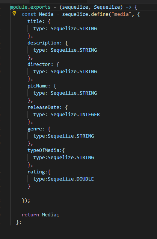Place cursor on the genre property
This screenshot has height=239, width=157.
point(35,129)
